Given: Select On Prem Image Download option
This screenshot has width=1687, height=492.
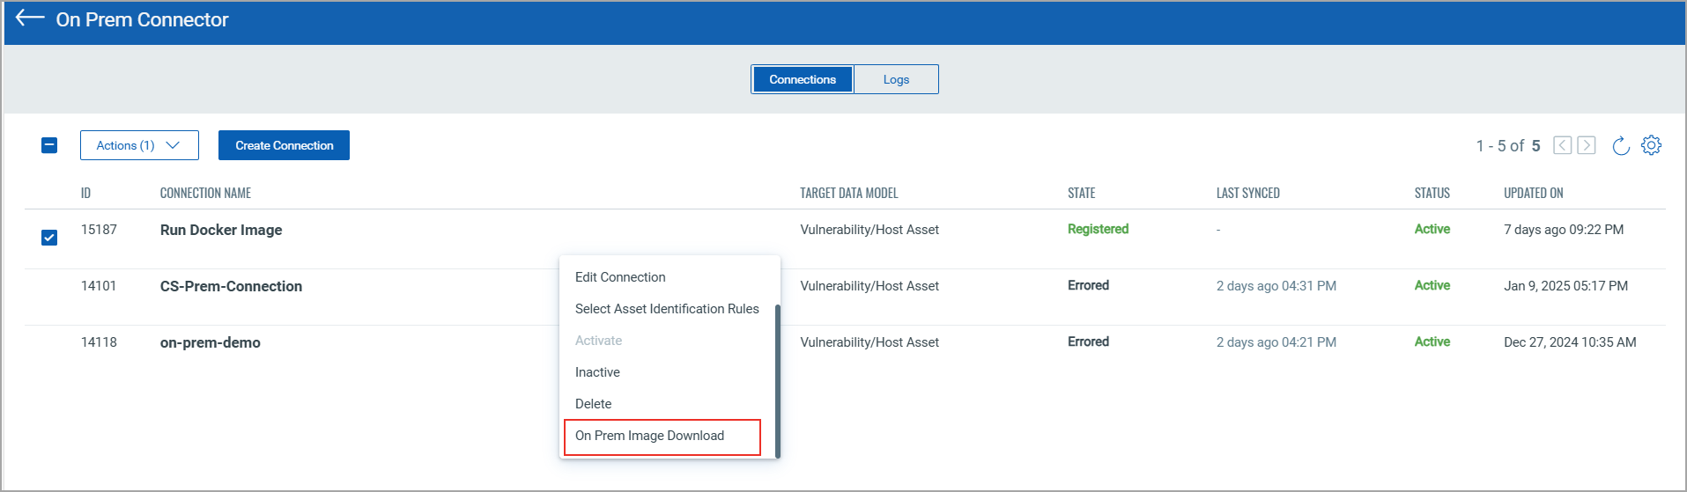Looking at the screenshot, I should pos(649,436).
